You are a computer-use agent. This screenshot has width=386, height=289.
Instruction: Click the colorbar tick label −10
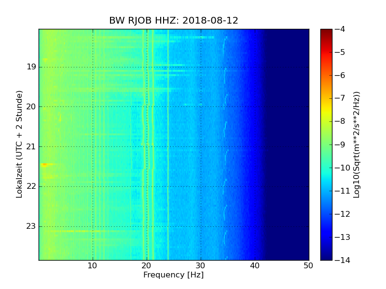343,168
